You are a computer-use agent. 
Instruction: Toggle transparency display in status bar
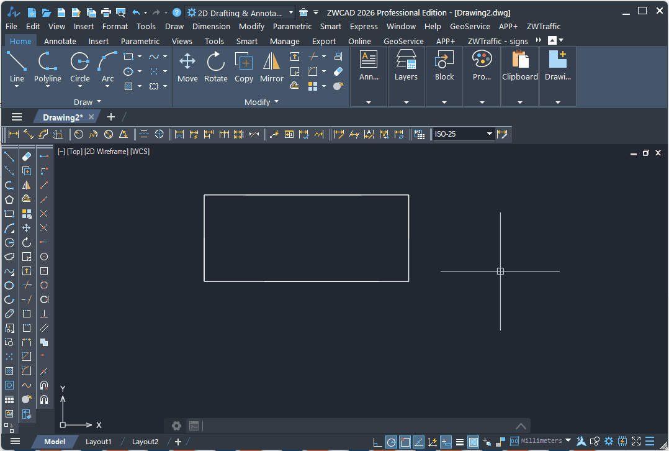(x=473, y=442)
